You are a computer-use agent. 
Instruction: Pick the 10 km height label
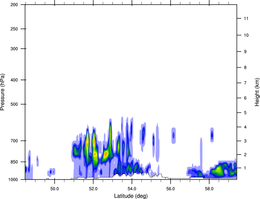246,35
